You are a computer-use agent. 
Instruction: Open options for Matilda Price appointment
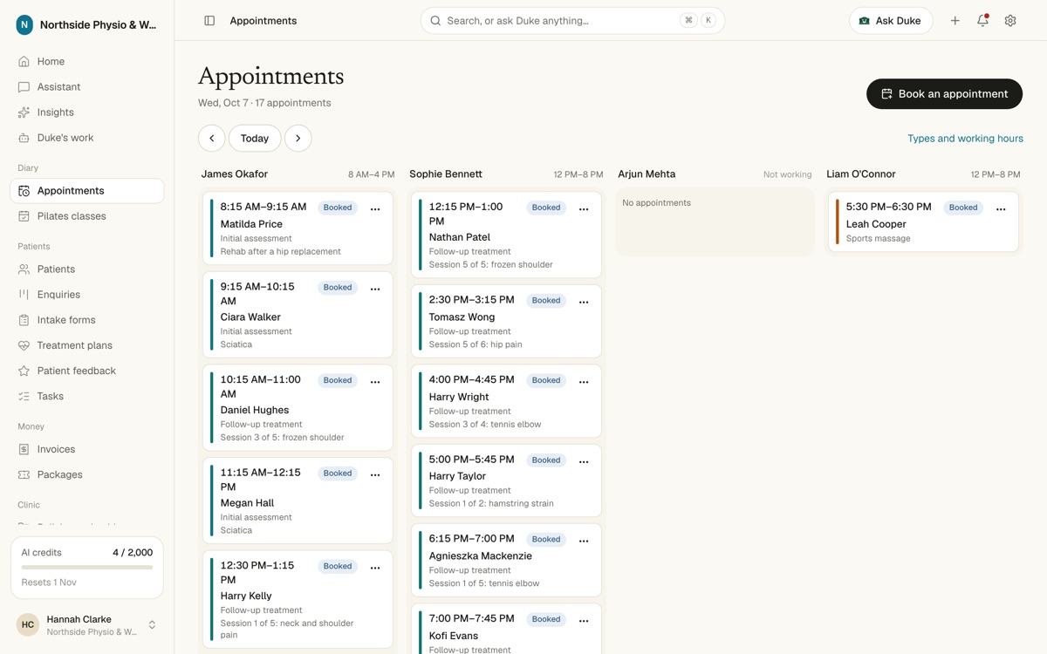tap(375, 209)
